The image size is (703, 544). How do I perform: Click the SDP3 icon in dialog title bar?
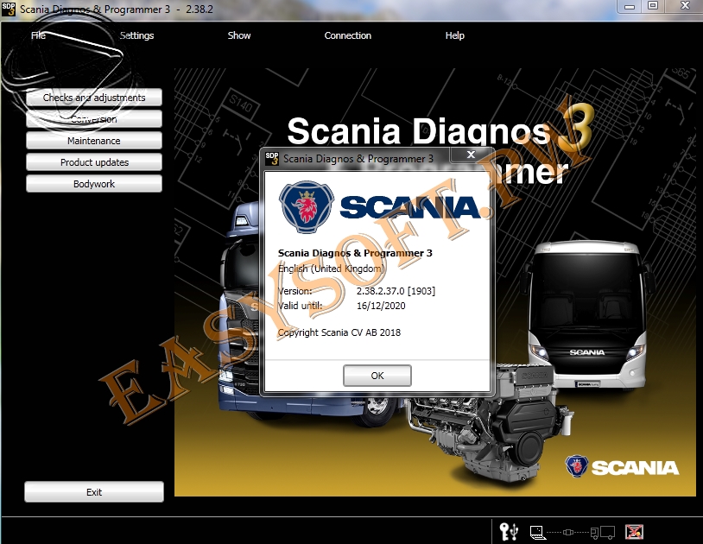click(x=272, y=159)
